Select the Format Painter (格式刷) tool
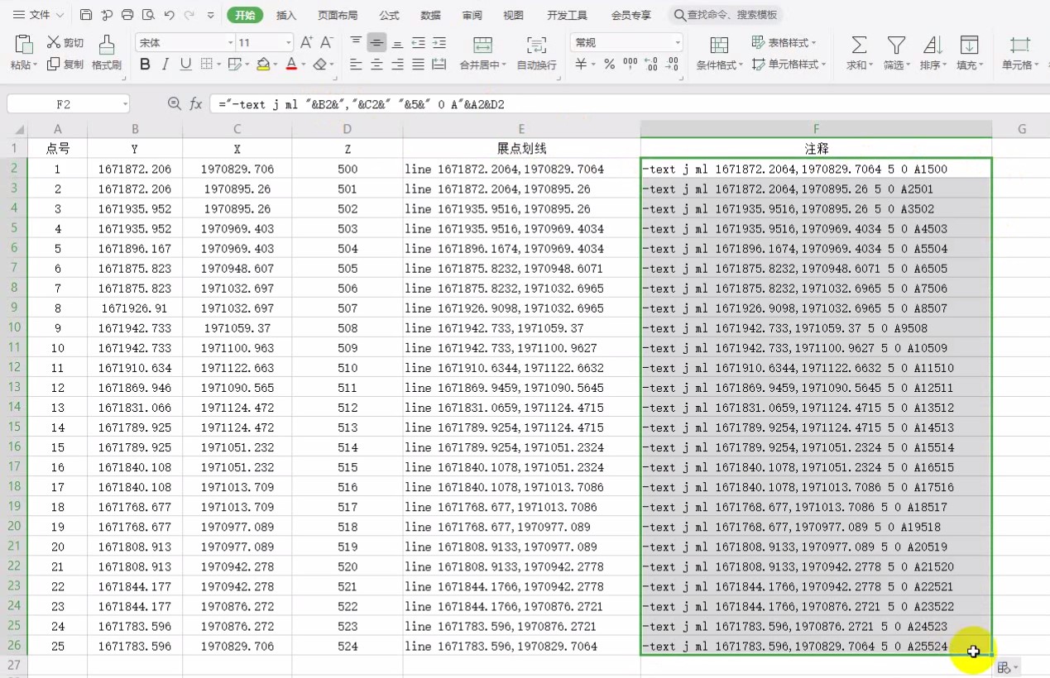The width and height of the screenshot is (1050, 678). [x=107, y=53]
